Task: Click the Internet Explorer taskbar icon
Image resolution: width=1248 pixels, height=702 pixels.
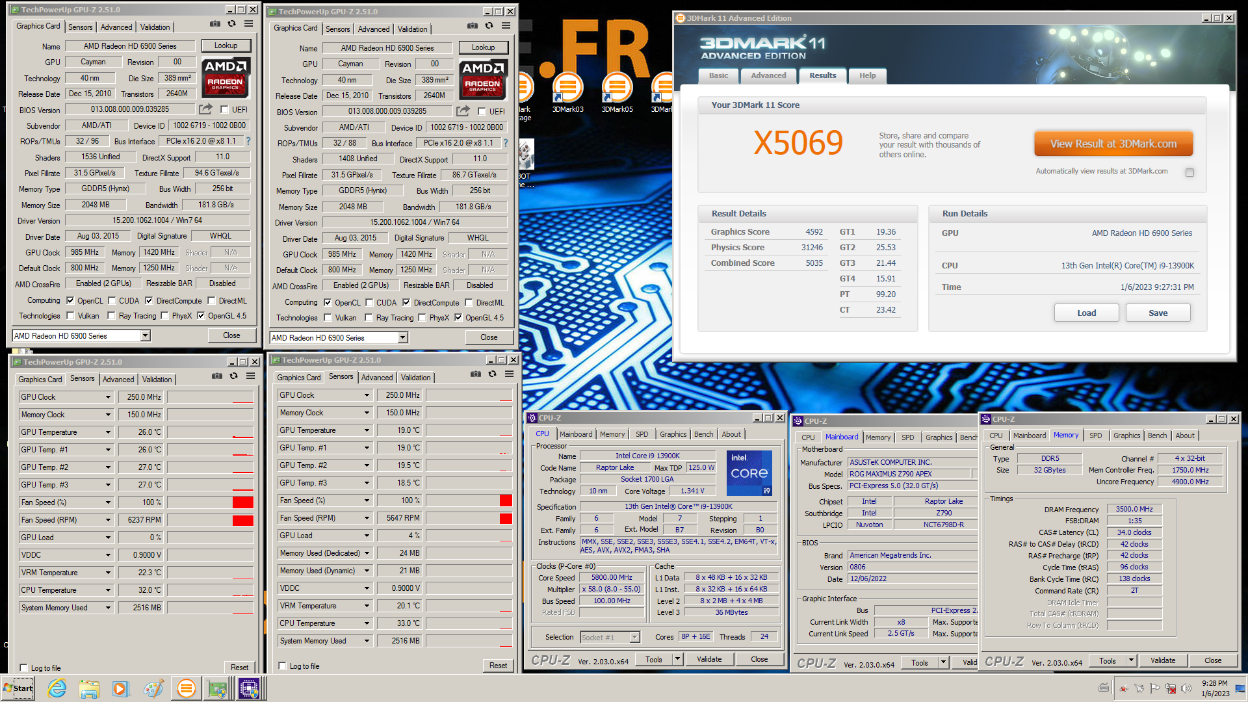Action: [57, 688]
